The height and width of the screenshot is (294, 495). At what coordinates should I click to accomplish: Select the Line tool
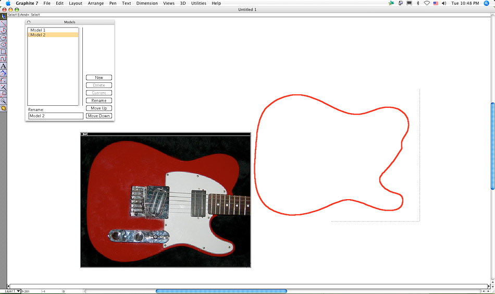coord(3,23)
